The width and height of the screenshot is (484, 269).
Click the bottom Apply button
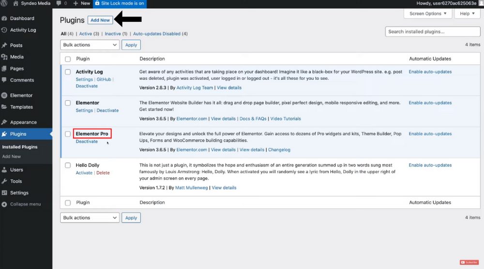[x=131, y=218]
